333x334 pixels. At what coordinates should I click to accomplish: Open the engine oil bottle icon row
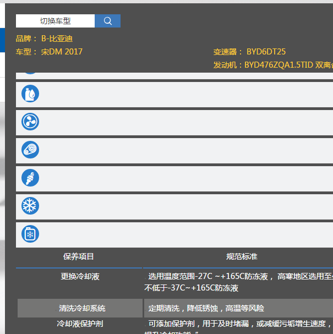(x=174, y=95)
